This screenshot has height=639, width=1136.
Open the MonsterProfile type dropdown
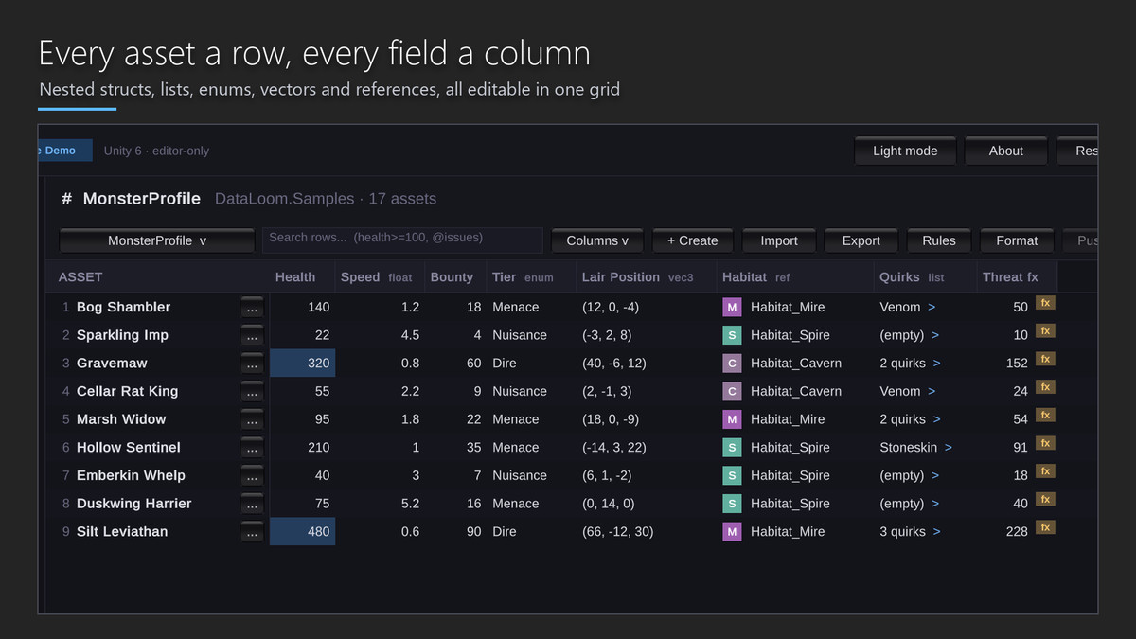pyautogui.click(x=157, y=240)
